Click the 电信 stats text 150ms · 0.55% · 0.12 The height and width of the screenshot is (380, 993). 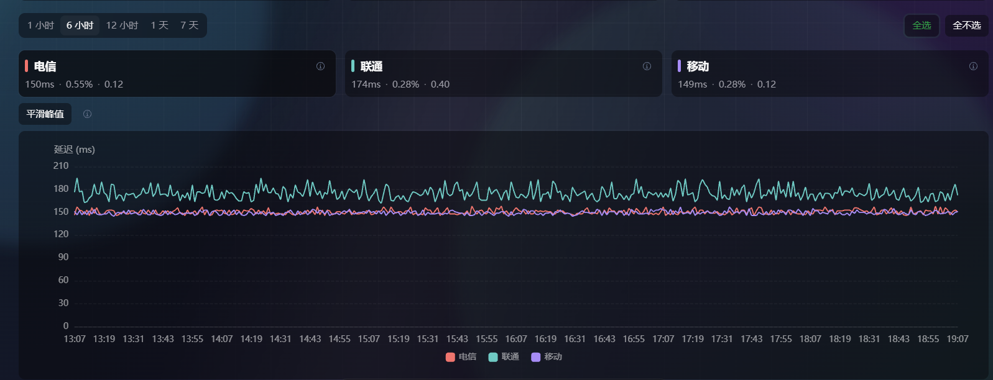74,84
